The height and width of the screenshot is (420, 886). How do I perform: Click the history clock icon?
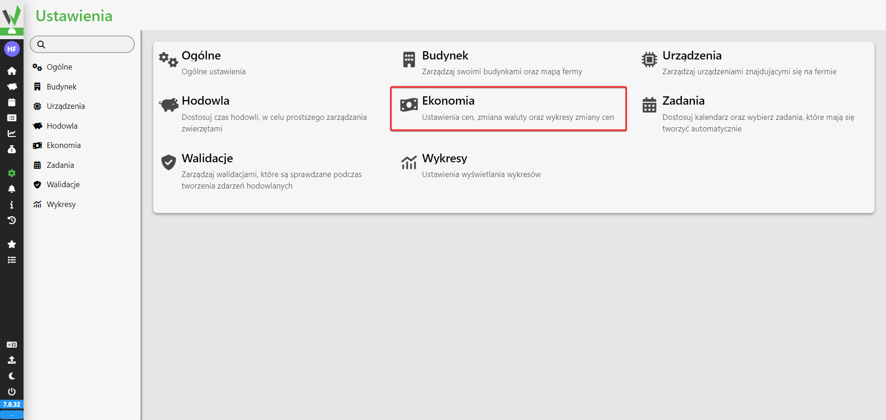[12, 220]
